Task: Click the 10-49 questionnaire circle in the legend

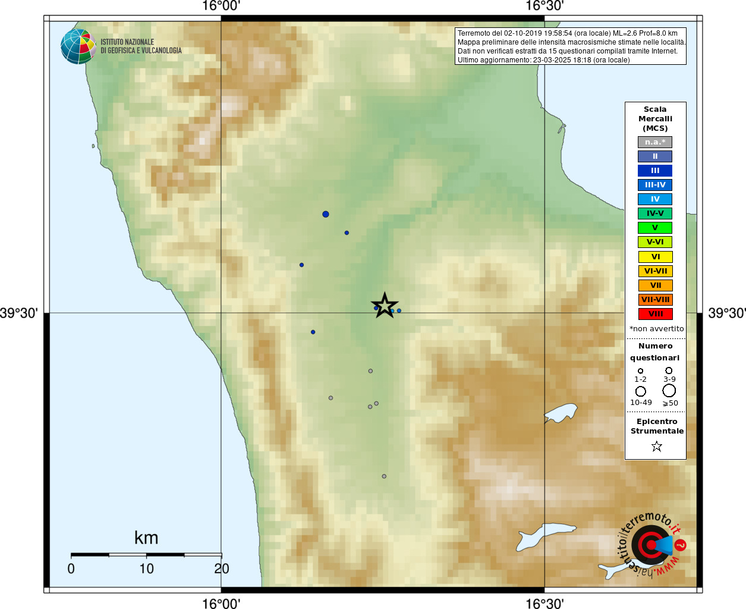Action: 641,391
